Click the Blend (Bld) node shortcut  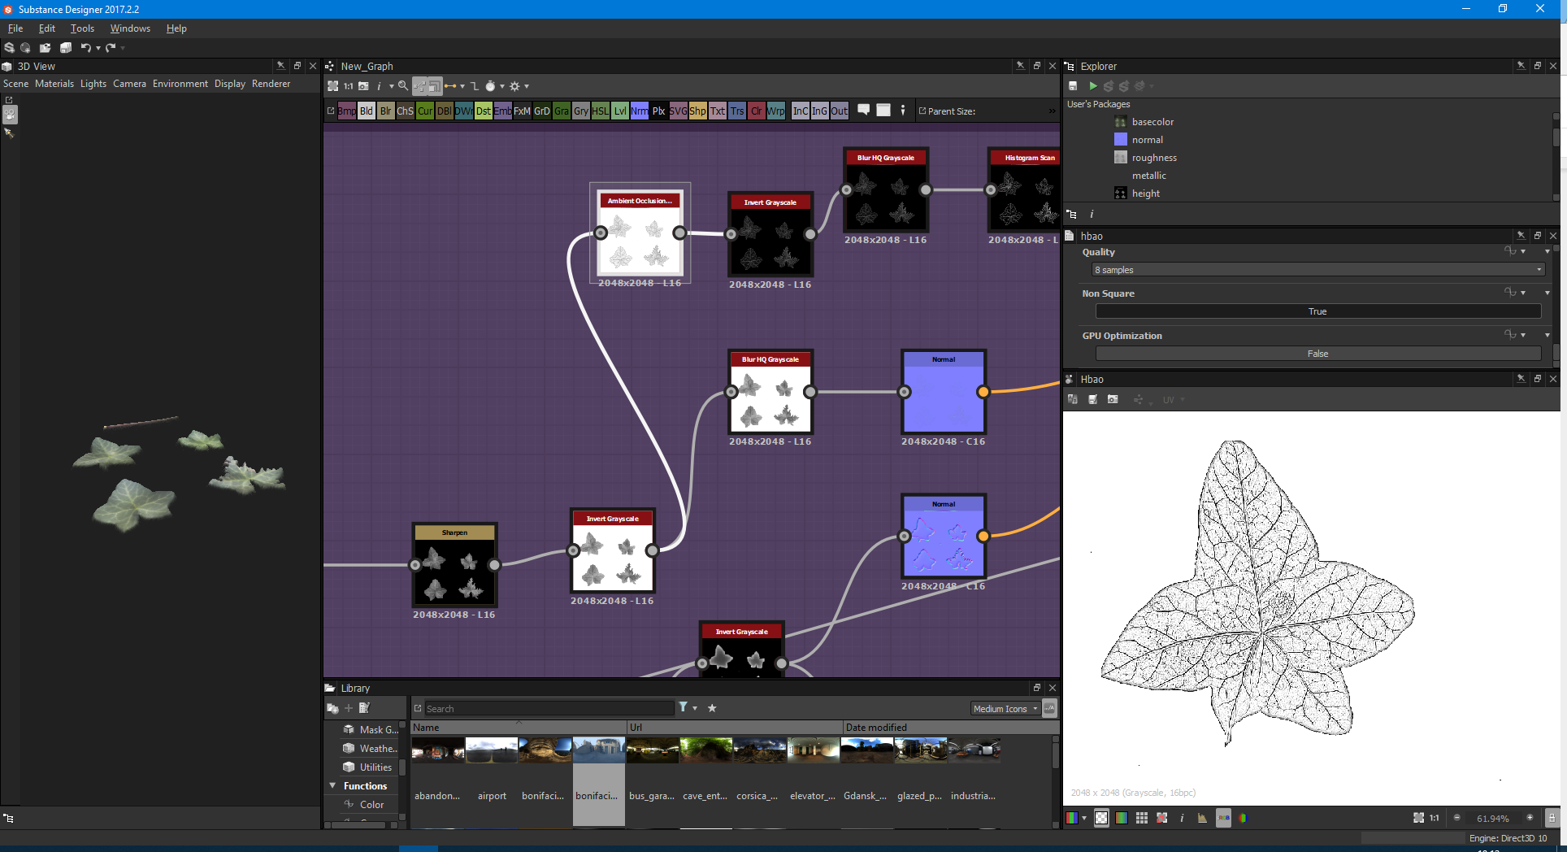tap(367, 111)
